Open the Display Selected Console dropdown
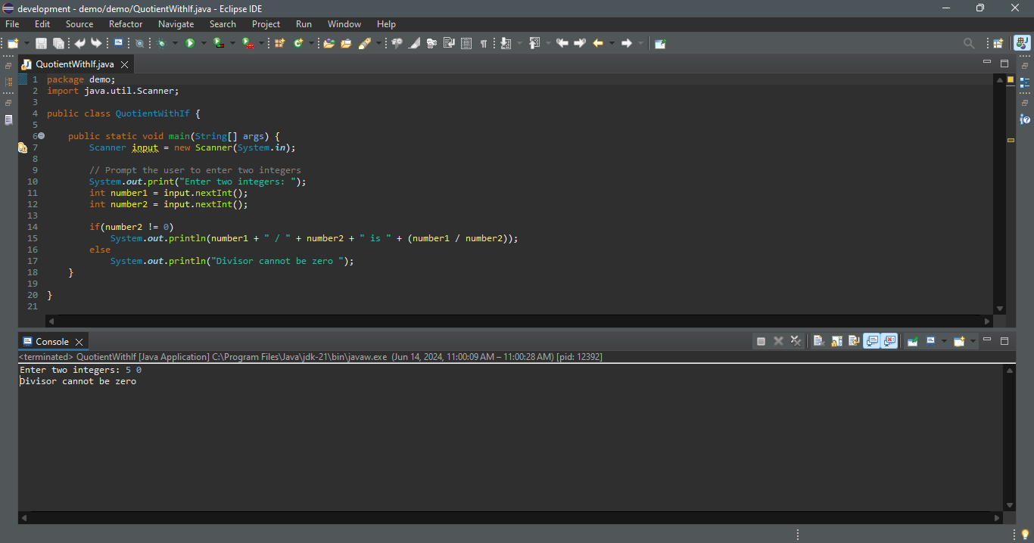 click(944, 341)
